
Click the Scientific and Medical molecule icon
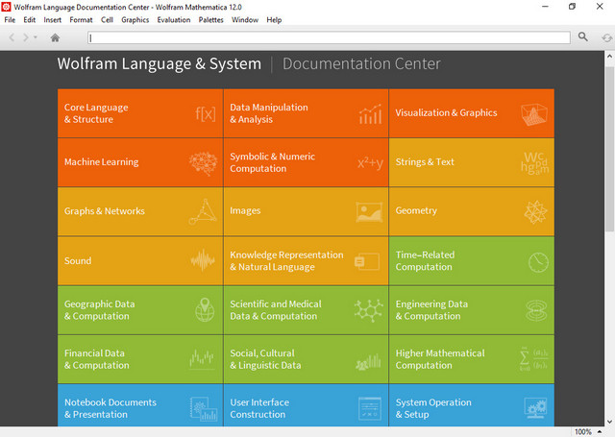[x=369, y=310]
